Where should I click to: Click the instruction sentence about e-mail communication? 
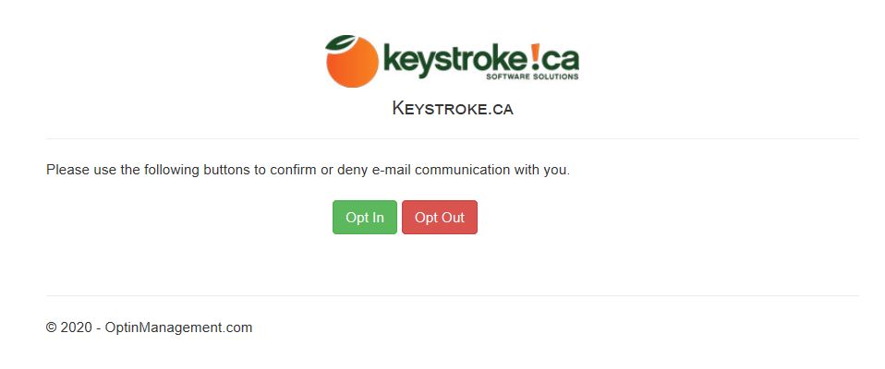pyautogui.click(x=309, y=170)
